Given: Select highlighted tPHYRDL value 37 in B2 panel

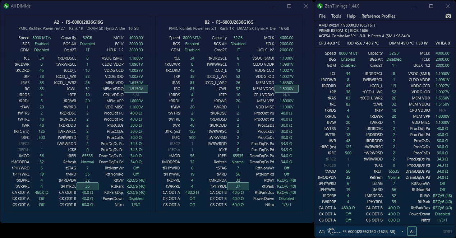Looking at the screenshot, I should point(238,186).
